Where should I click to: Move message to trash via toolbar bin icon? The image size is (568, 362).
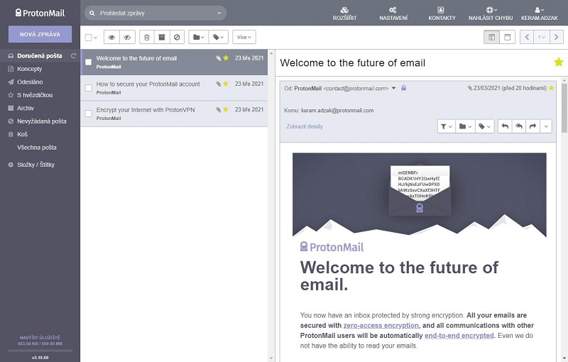[147, 37]
